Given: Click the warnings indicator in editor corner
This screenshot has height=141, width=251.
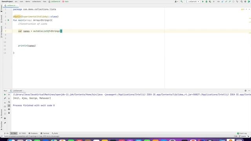Looking at the screenshot, I should (243, 9).
